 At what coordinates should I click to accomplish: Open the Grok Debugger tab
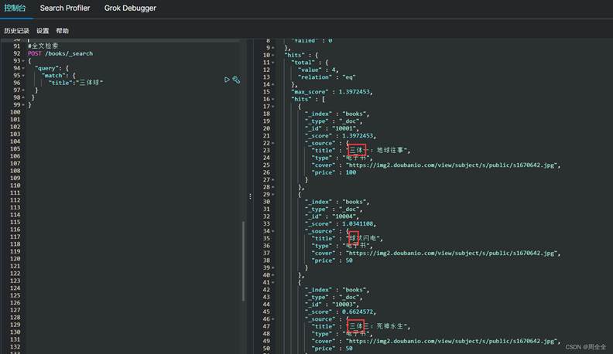(130, 8)
